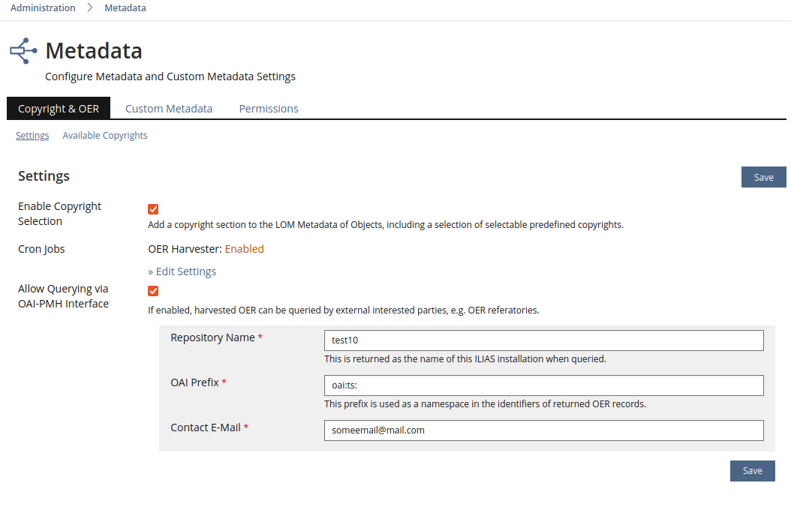Open the Permissions tab
The image size is (791, 519).
tap(269, 109)
